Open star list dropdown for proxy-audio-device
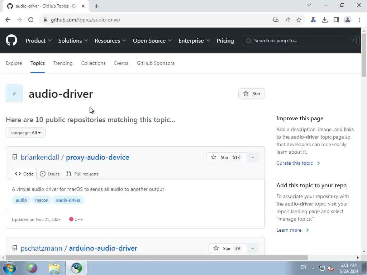Image resolution: width=367 pixels, height=275 pixels. tap(253, 158)
